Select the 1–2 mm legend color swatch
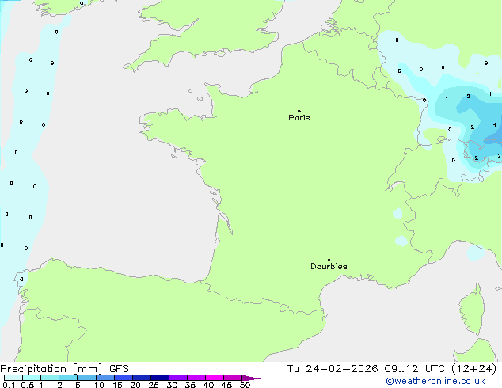This screenshot has height=388, width=502. (x=50, y=378)
